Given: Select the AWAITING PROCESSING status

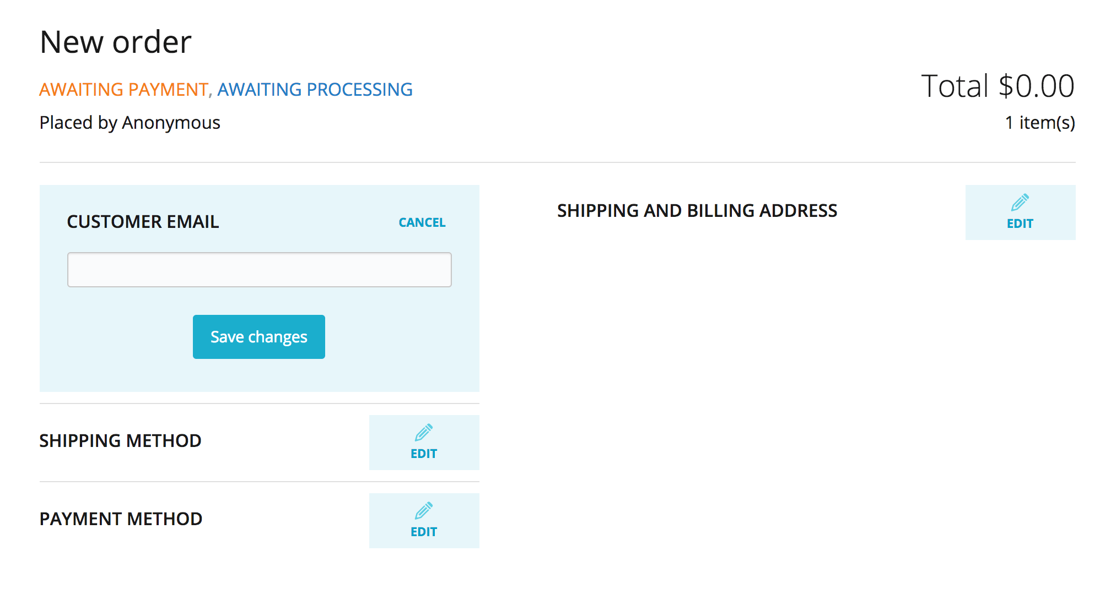Looking at the screenshot, I should [x=315, y=89].
